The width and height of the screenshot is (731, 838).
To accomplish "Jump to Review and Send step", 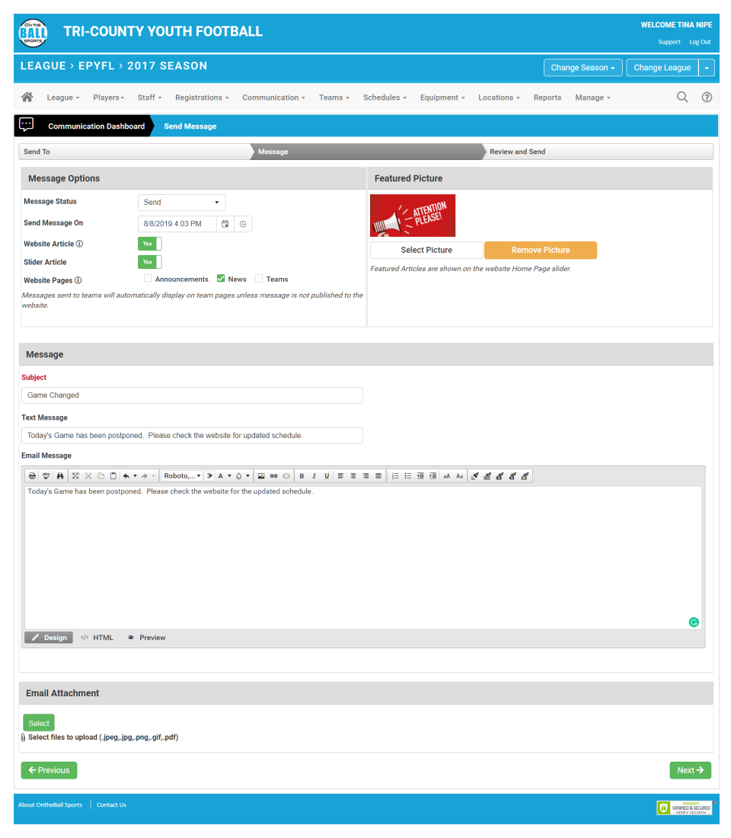I will click(x=599, y=152).
